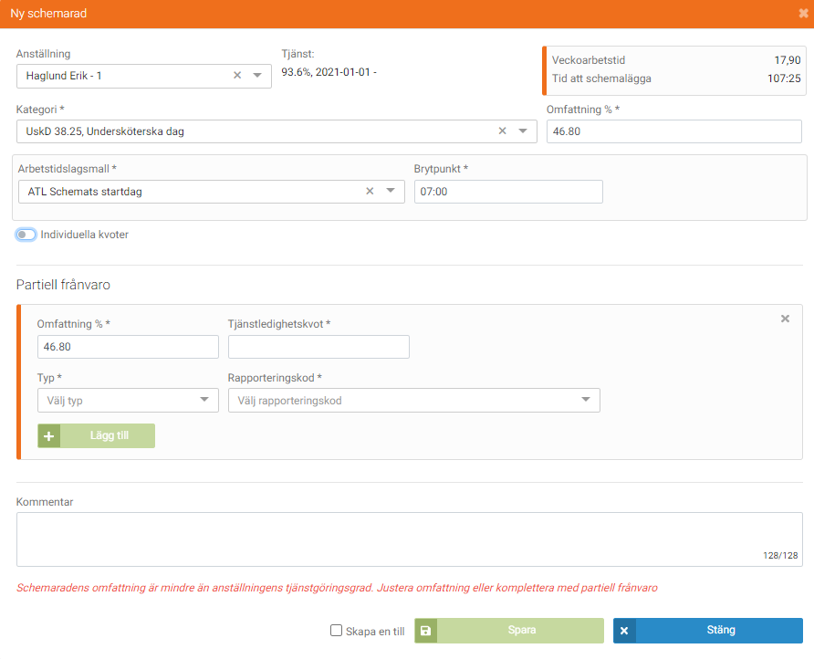Check the Skapa en till checkbox
The height and width of the screenshot is (659, 814).
(x=337, y=631)
